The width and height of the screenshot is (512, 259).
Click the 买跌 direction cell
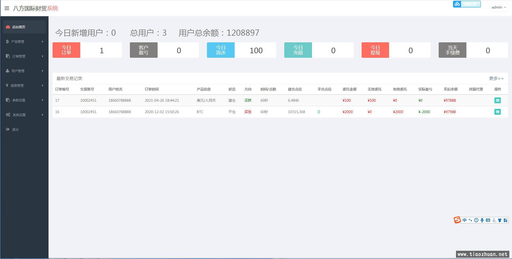point(248,100)
